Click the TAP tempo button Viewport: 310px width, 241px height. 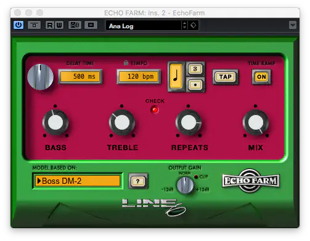[226, 77]
